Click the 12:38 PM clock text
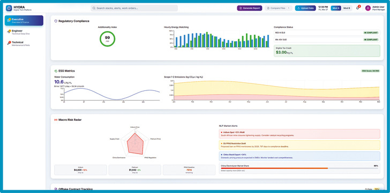Viewport: 390px width, 193px height. [x=323, y=7]
